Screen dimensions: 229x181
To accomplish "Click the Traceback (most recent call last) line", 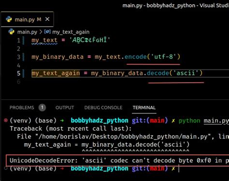I will pos(71,128).
